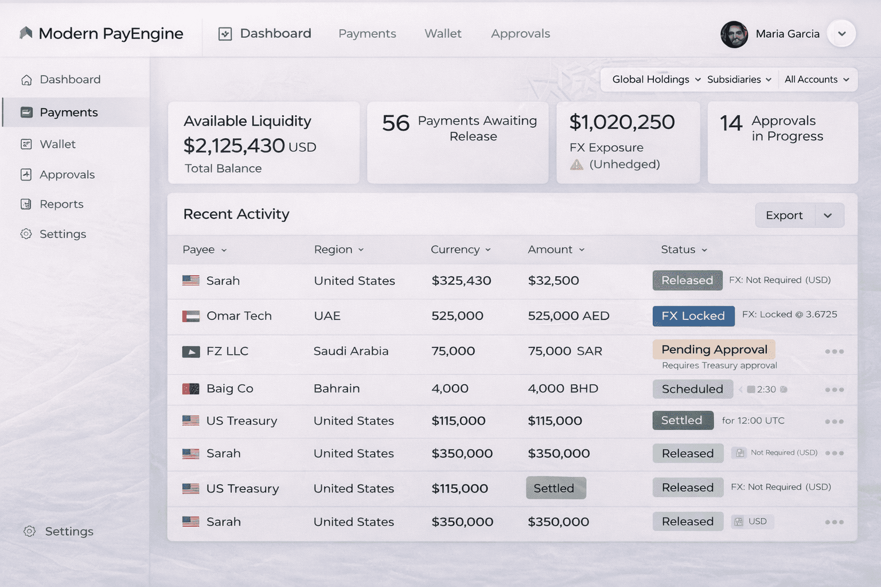Click the Dashboard icon in the top navigation
881x587 pixels.
[x=225, y=33]
